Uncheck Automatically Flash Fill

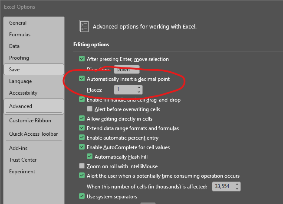(89, 156)
